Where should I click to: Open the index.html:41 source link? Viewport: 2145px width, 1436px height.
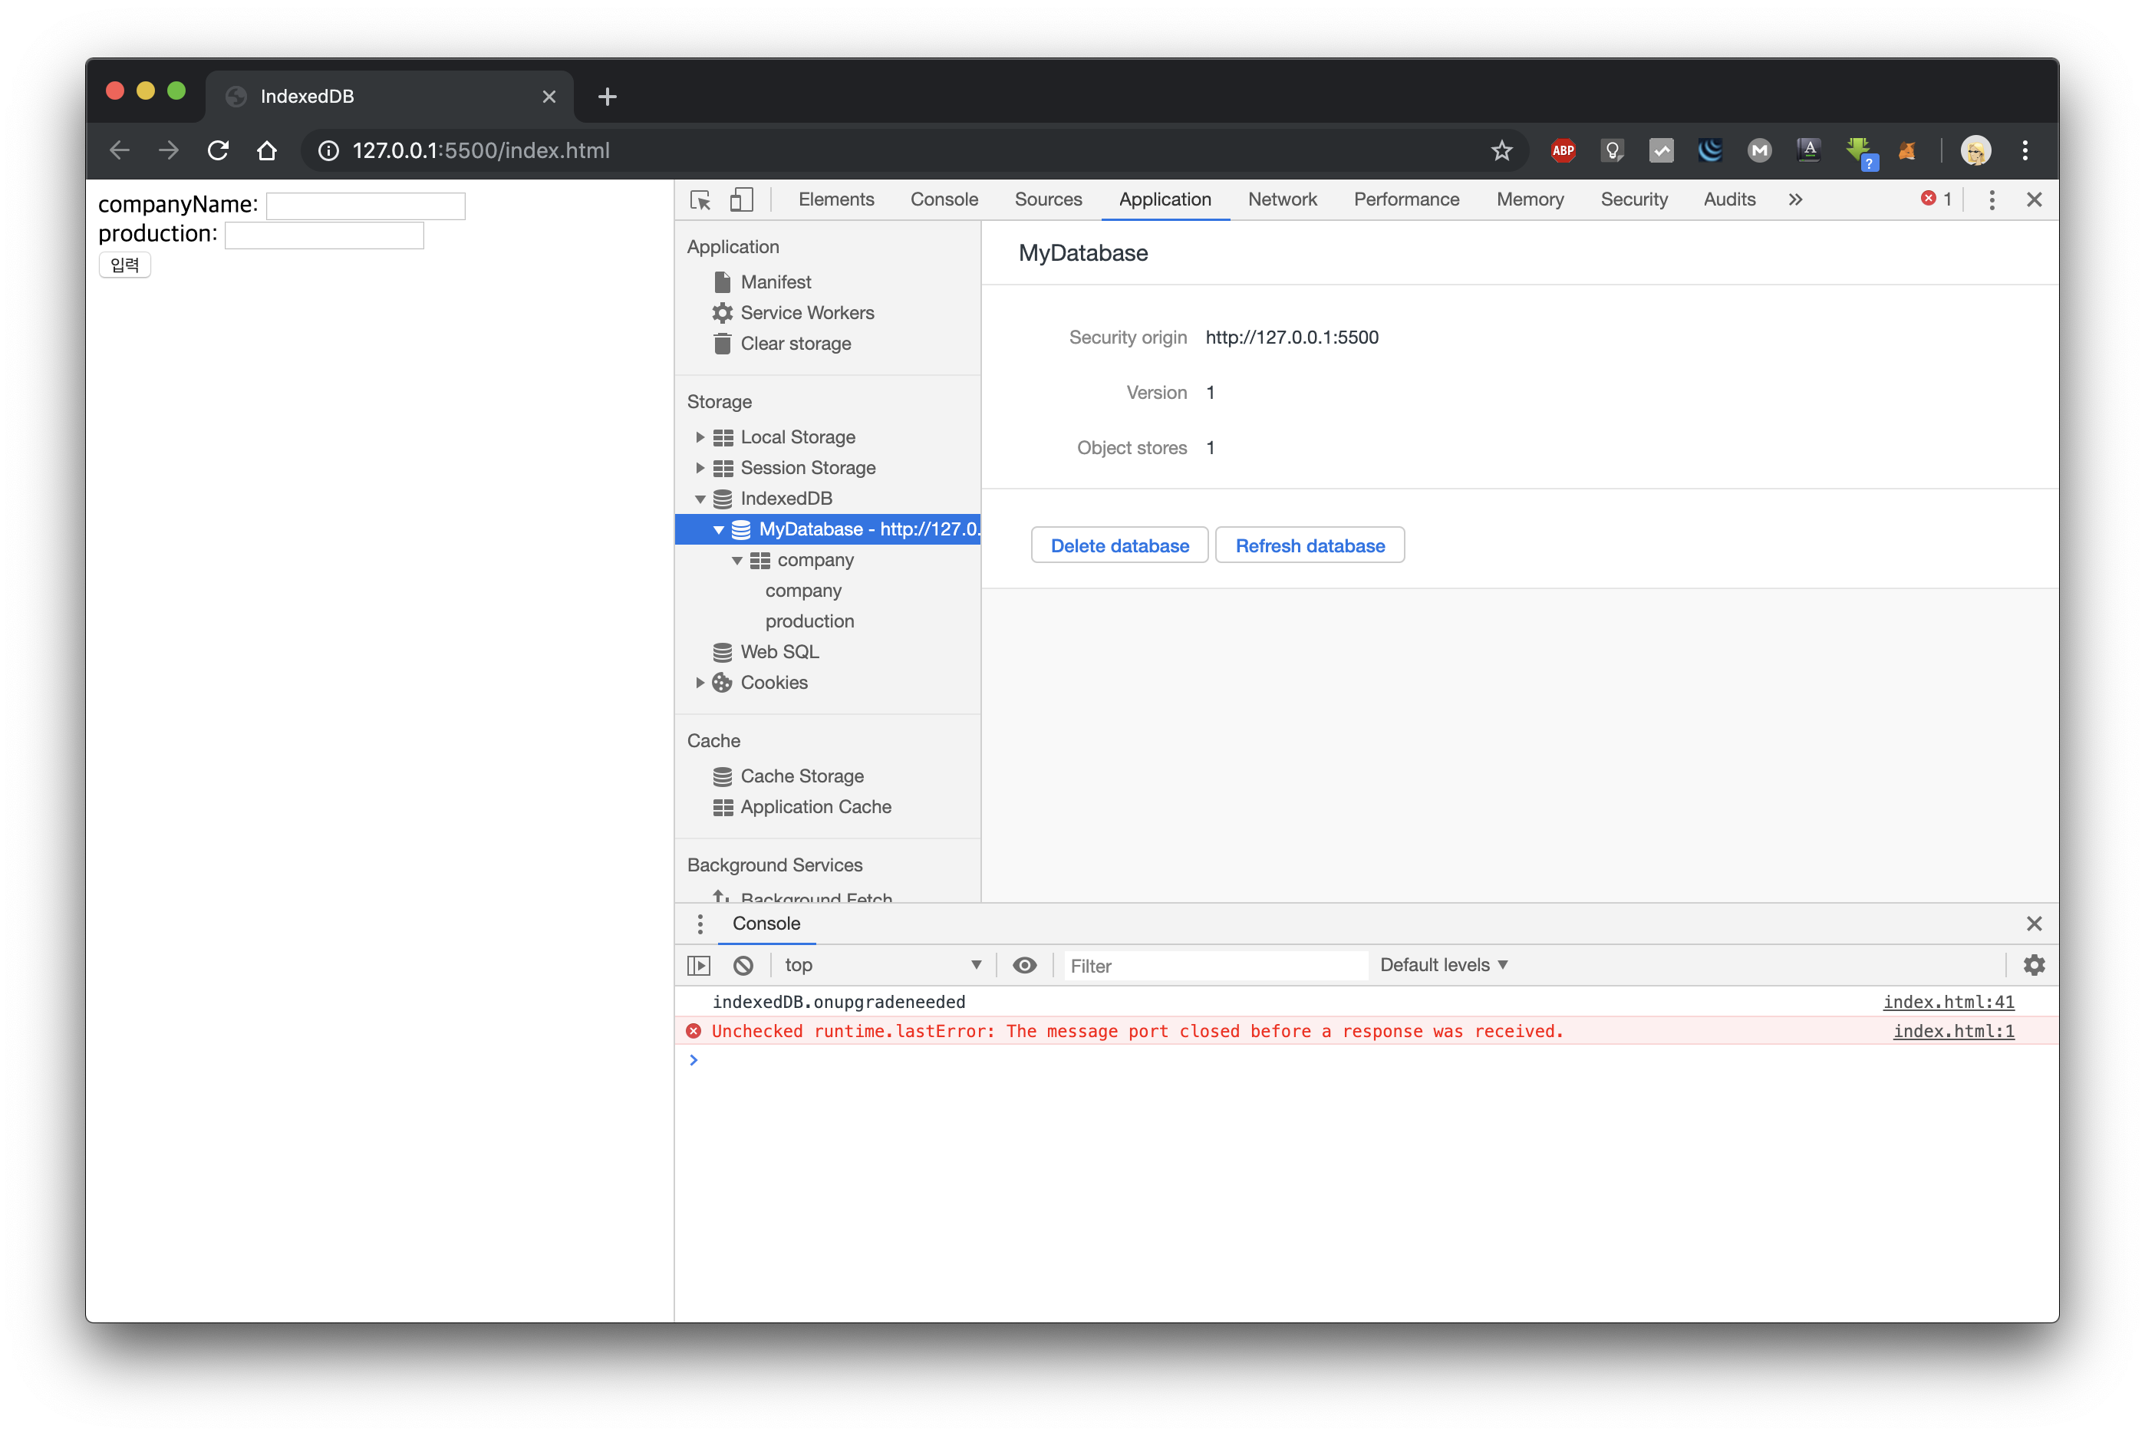[1948, 1002]
